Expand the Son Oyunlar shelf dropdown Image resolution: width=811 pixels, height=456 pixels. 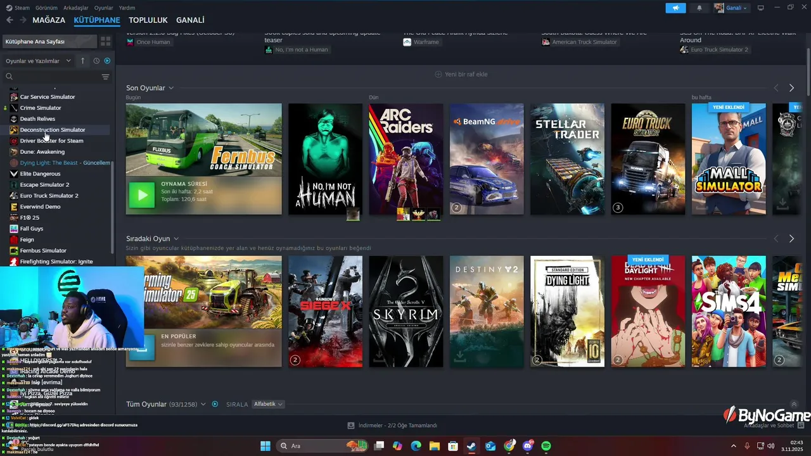171,88
